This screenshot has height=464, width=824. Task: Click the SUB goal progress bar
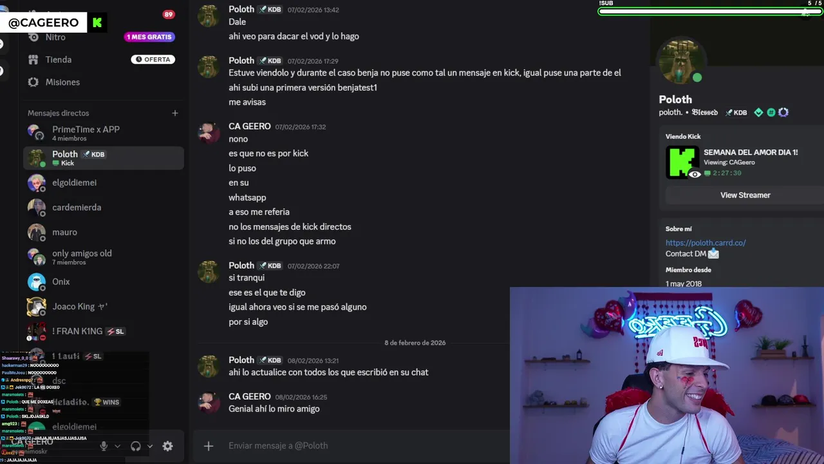711,11
